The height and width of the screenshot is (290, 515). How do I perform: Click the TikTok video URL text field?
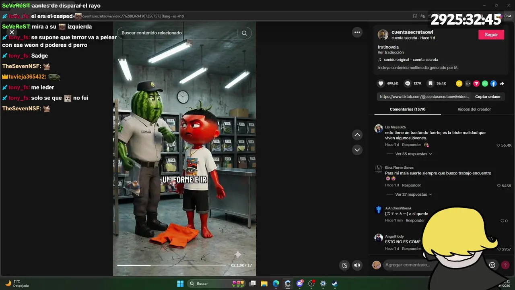pyautogui.click(x=424, y=97)
